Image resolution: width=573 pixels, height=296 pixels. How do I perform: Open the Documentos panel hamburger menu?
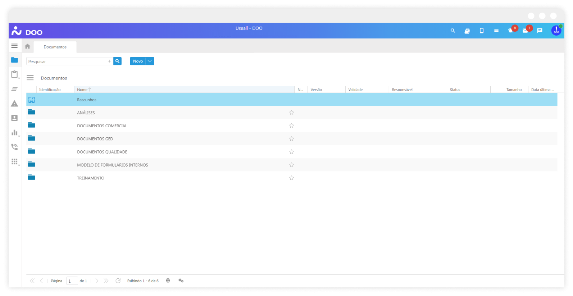pos(30,78)
